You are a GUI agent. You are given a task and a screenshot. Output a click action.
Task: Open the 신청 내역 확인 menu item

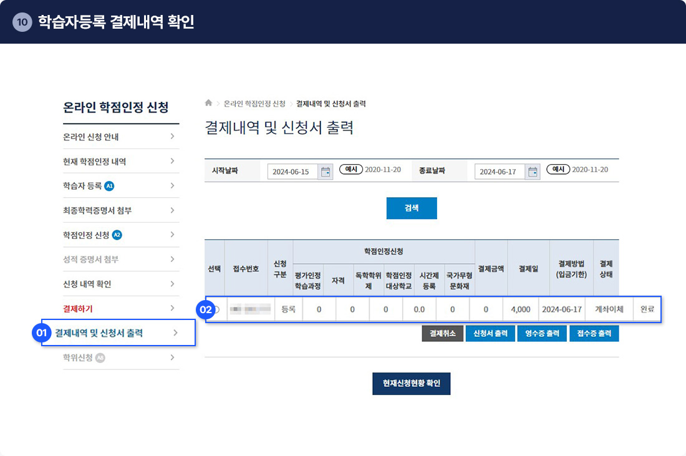pyautogui.click(x=87, y=284)
